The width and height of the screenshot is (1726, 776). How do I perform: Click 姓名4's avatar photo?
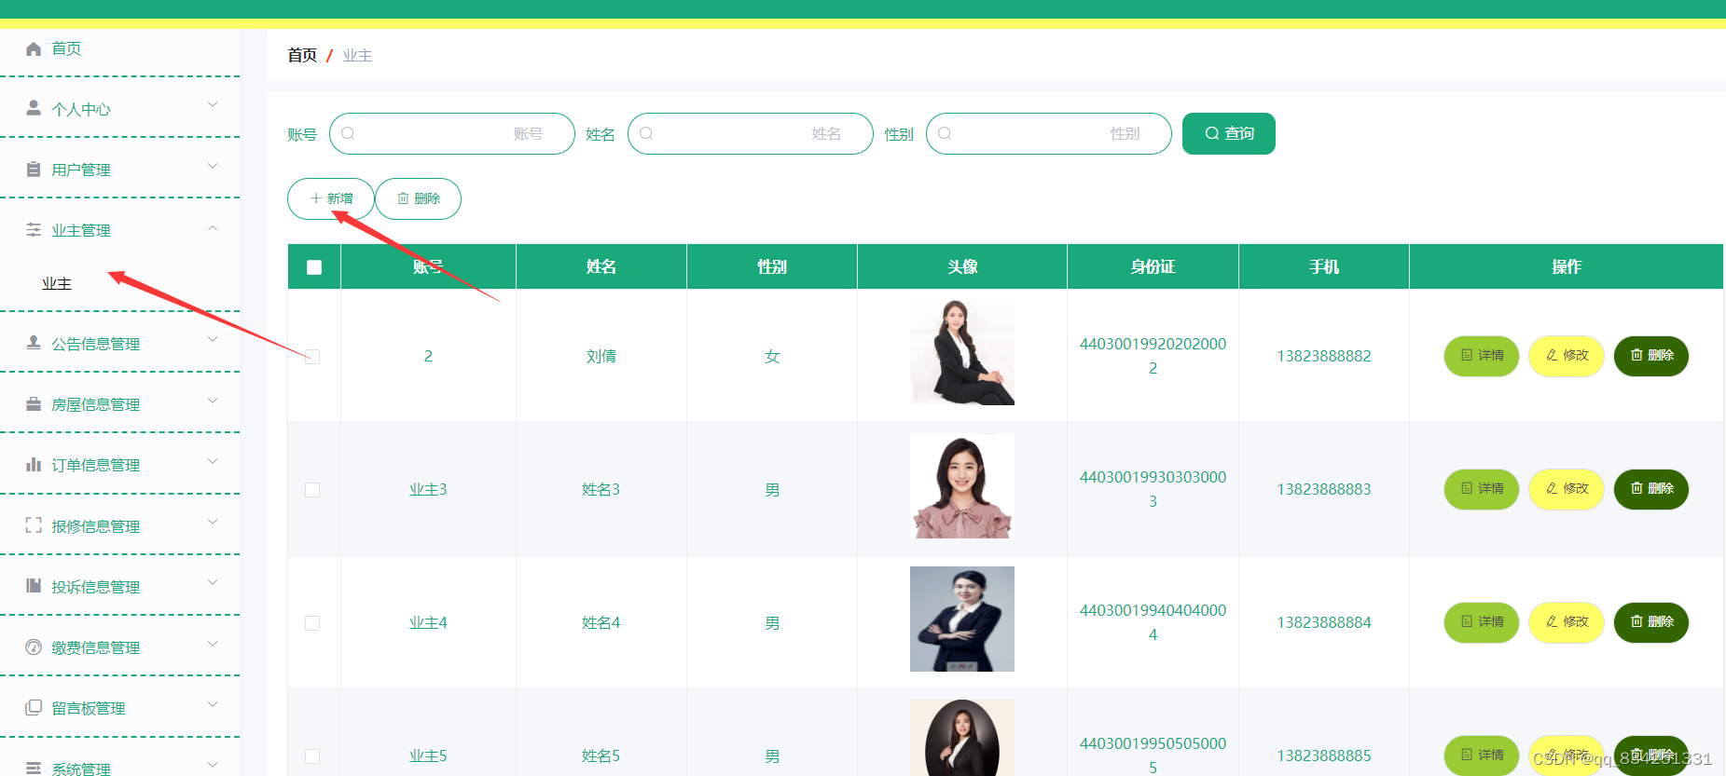tap(961, 619)
